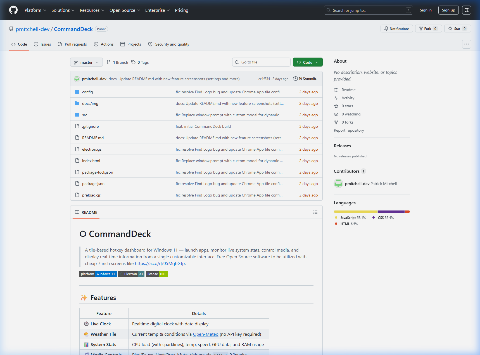Click the GitHub logo in the navbar
This screenshot has height=355, width=480.
point(13,10)
